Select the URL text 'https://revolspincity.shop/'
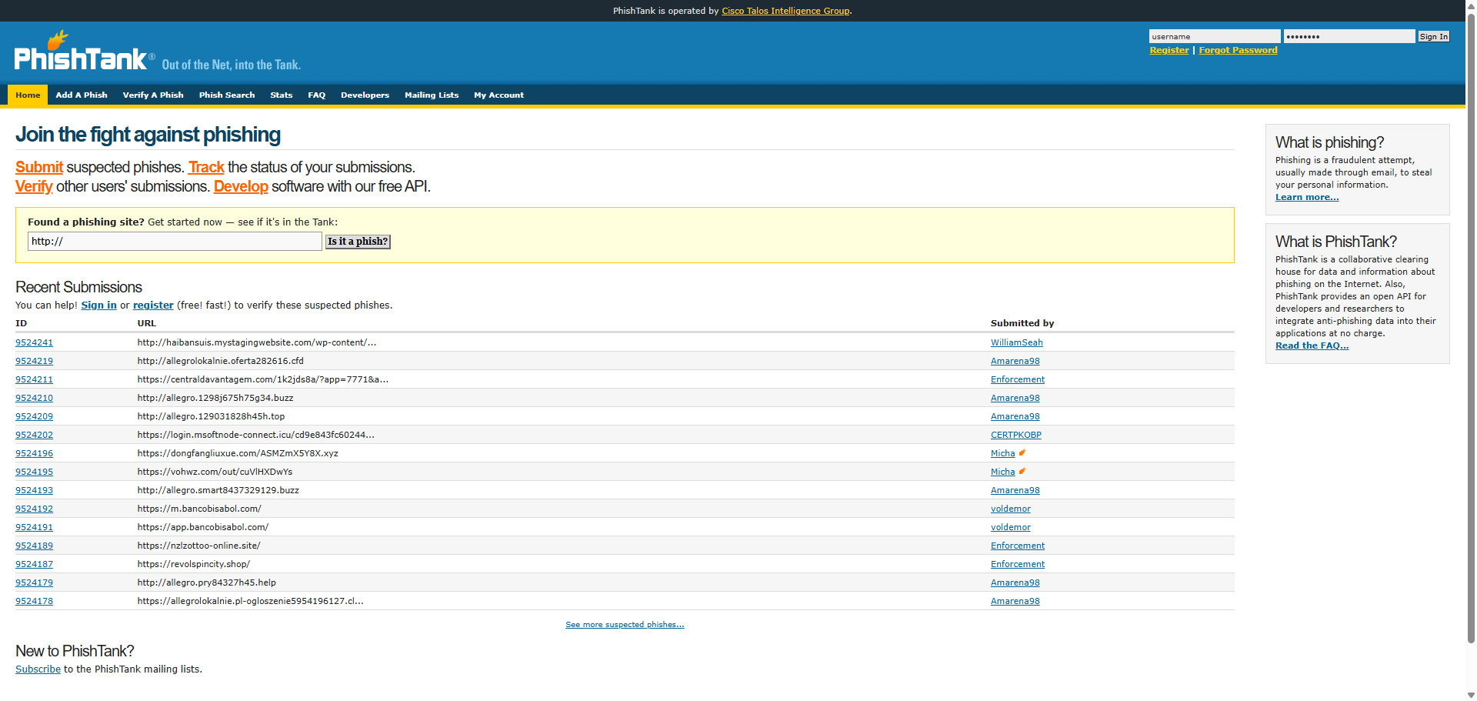Viewport: 1477px width, 701px height. click(x=194, y=564)
